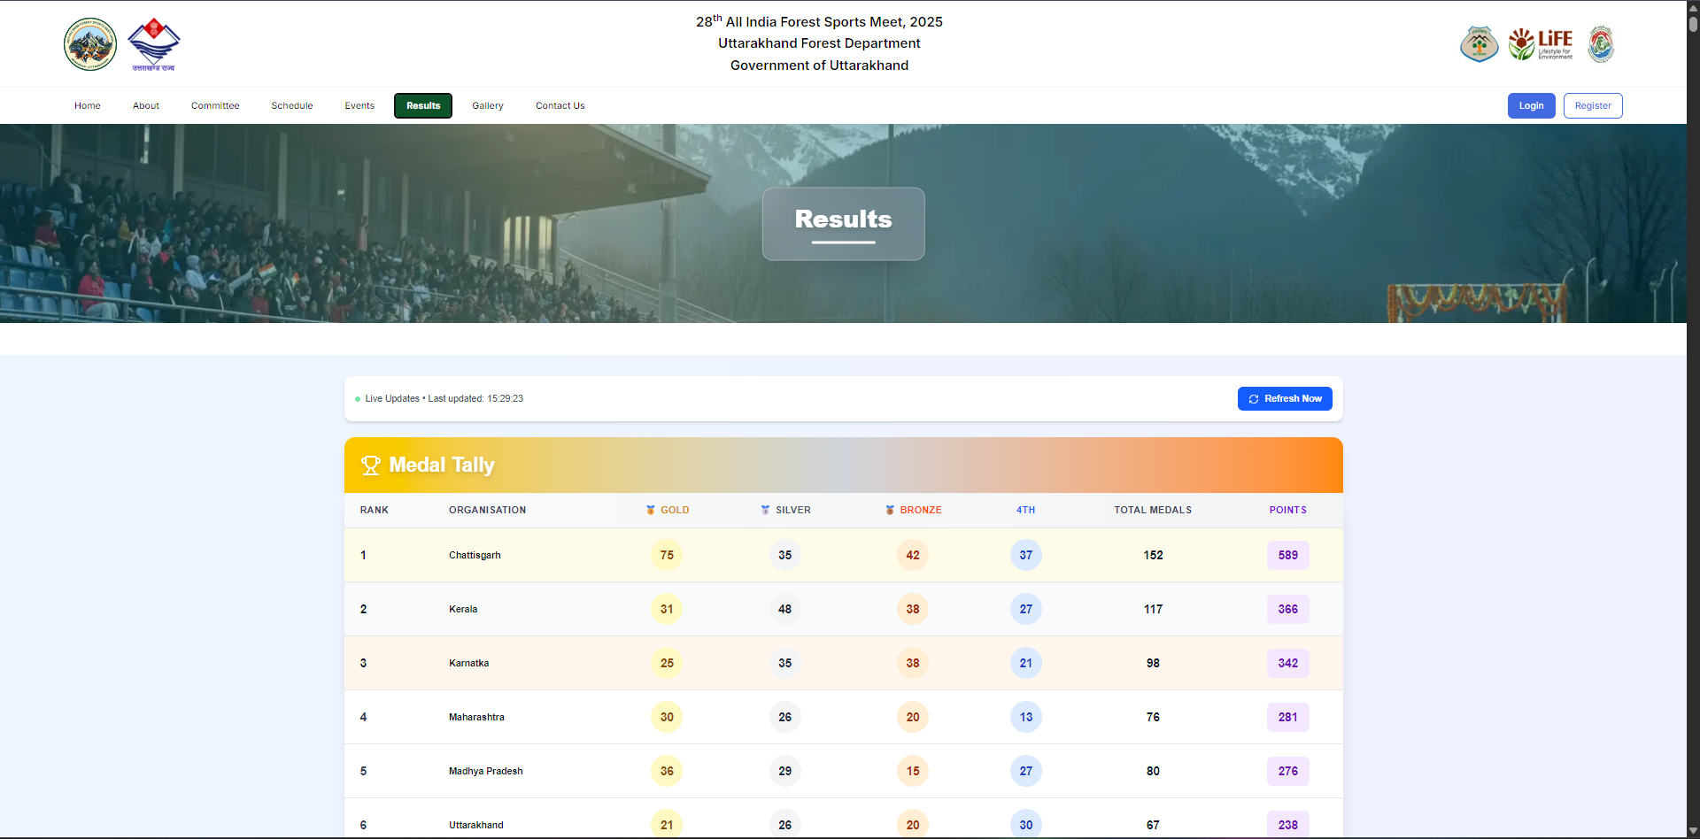Click Uttarakhand's 4th place count 30
This screenshot has width=1700, height=839.
(x=1026, y=825)
